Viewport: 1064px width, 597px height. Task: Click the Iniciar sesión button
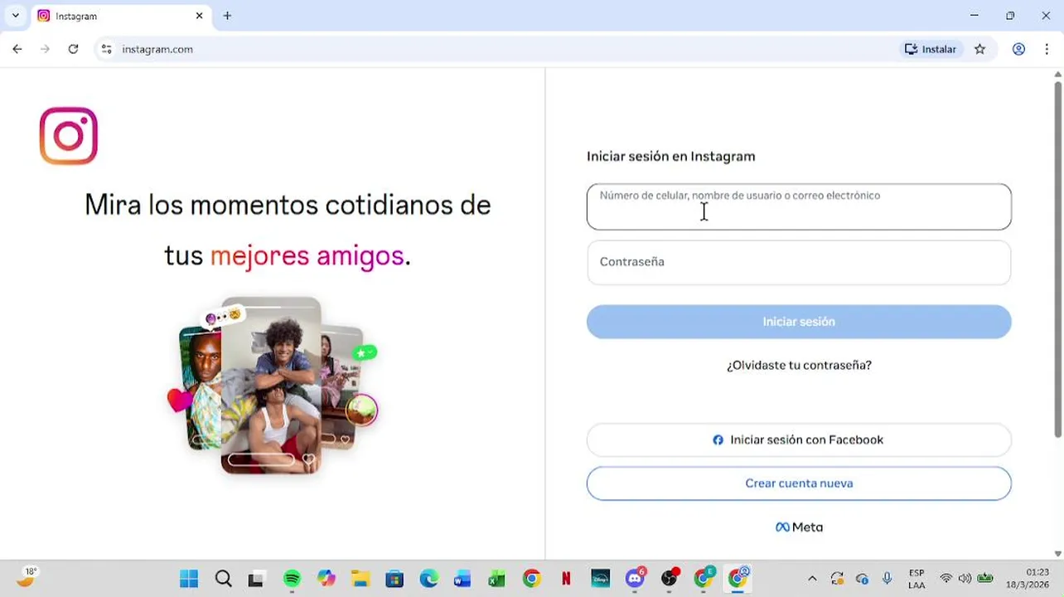(799, 322)
